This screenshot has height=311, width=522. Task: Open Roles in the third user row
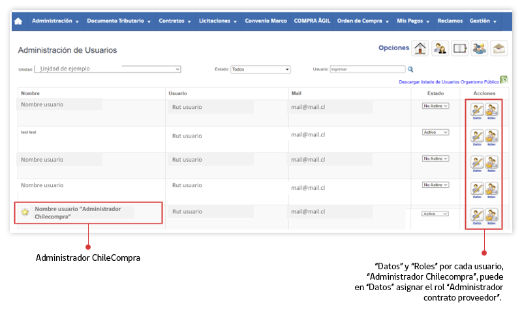pyautogui.click(x=491, y=163)
